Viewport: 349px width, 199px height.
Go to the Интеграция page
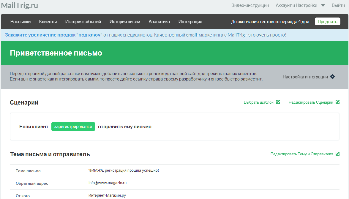(190, 22)
